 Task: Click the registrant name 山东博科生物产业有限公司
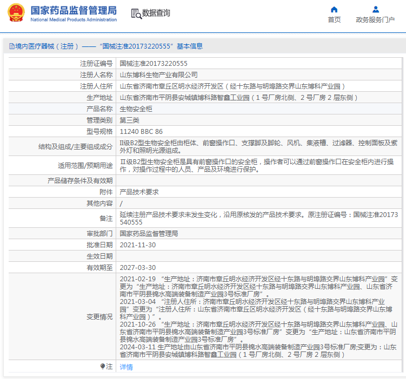point(158,75)
